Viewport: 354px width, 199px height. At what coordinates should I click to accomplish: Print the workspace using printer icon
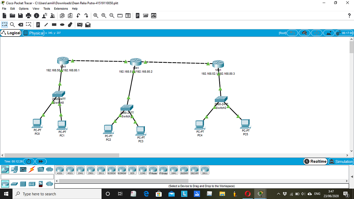point(28,16)
